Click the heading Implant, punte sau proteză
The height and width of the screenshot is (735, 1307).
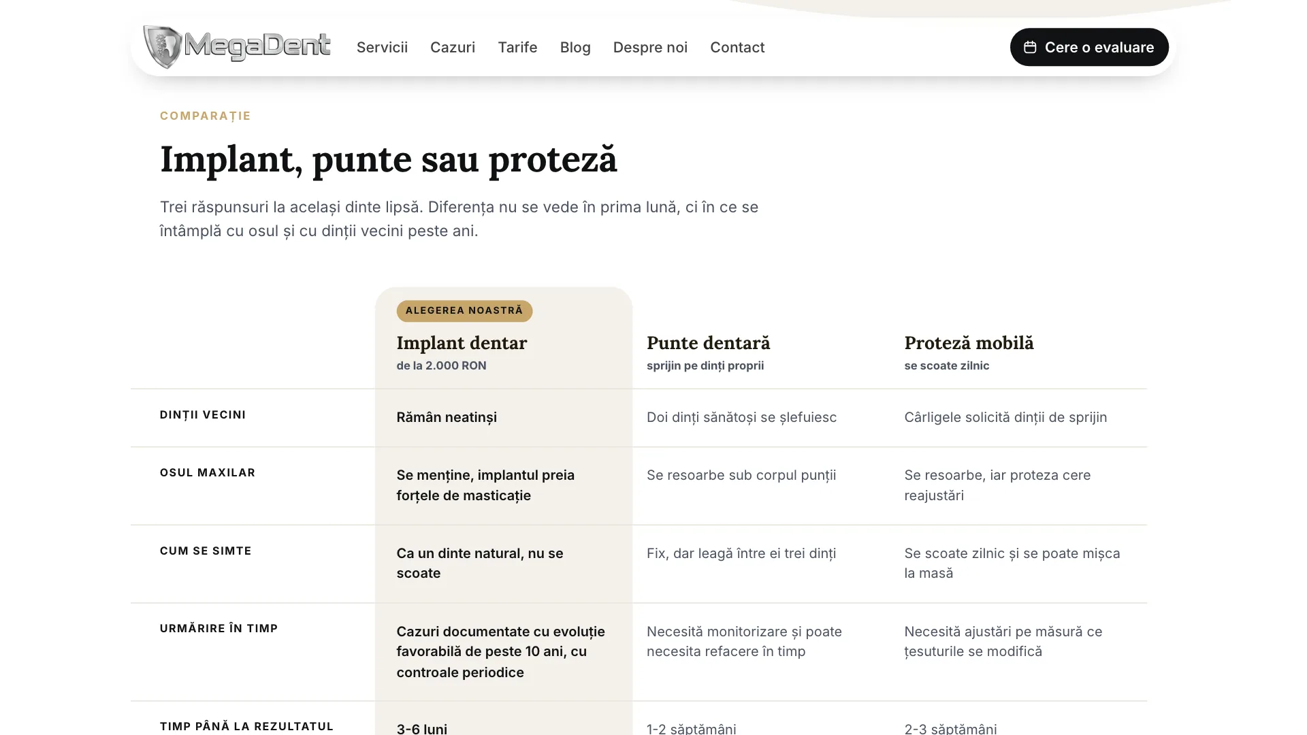pyautogui.click(x=389, y=159)
